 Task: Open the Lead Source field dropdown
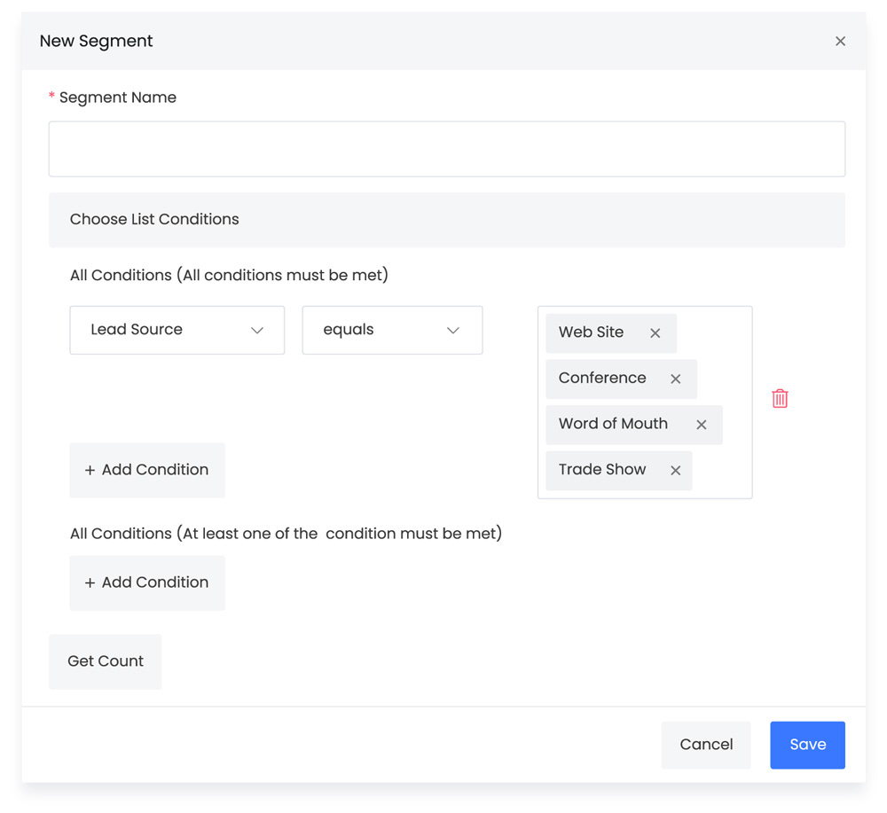(177, 330)
